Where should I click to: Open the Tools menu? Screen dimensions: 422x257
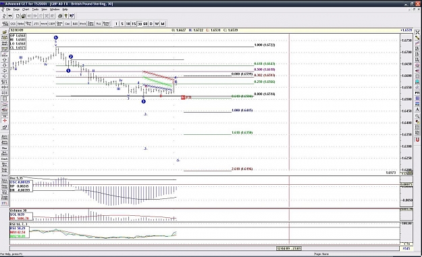[35, 9]
